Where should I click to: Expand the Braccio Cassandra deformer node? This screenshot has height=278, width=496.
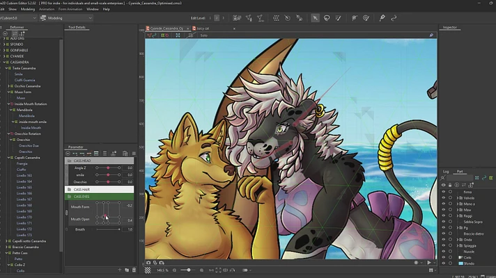click(x=6, y=247)
